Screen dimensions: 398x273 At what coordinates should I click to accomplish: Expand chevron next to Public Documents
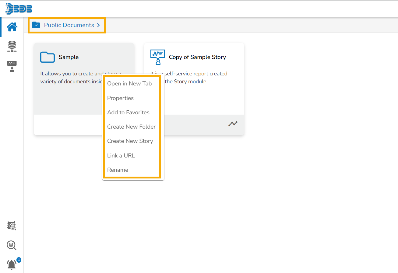99,25
